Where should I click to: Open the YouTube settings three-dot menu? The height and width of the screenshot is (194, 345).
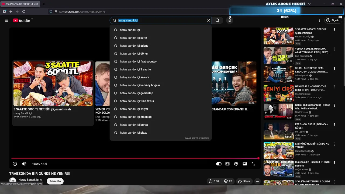pos(319,20)
